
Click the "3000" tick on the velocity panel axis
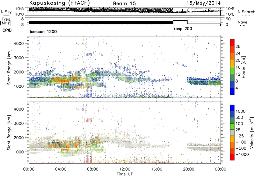19,123
